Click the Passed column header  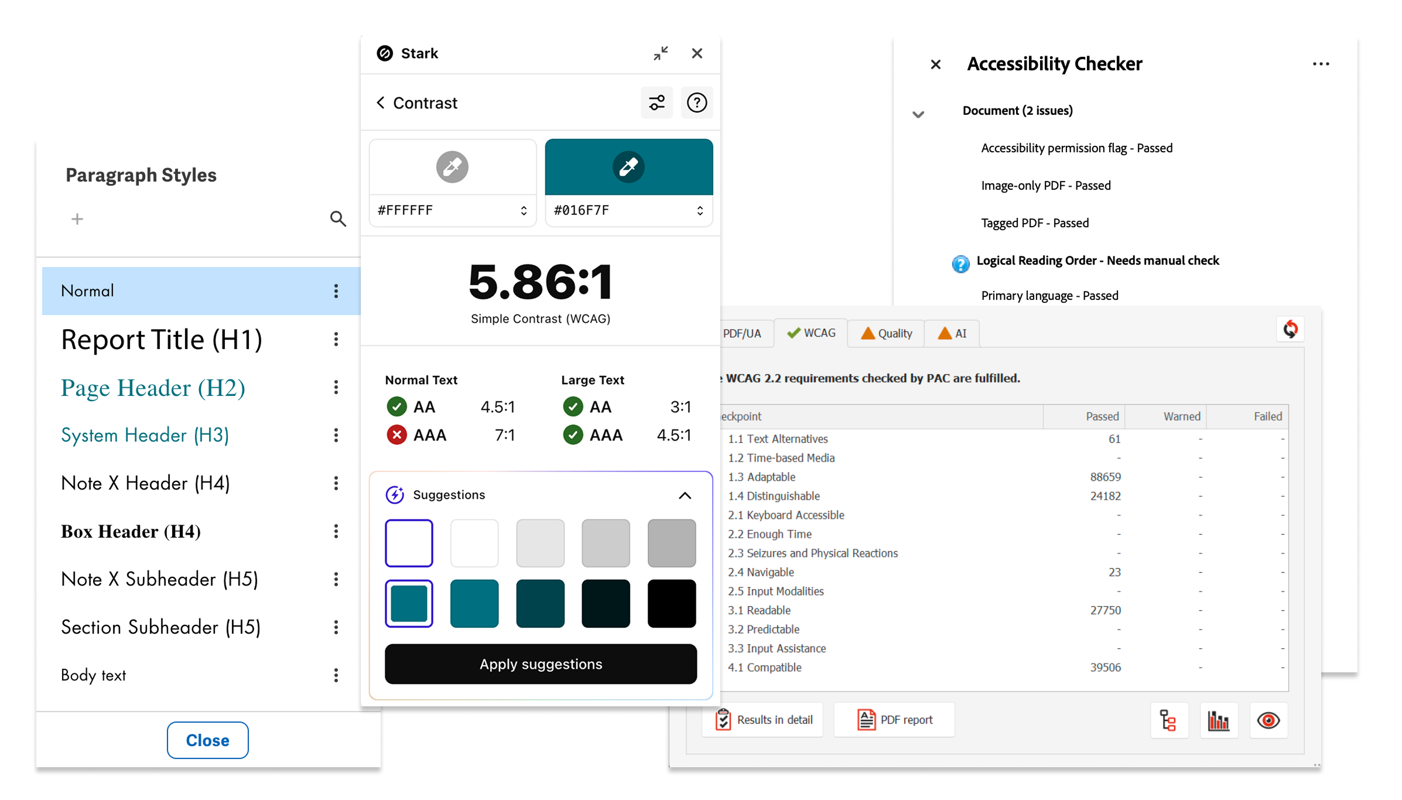click(x=1083, y=416)
